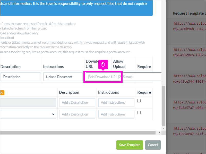Click the vertical scrollbar thumb
The width and height of the screenshot is (206, 154).
click(164, 106)
